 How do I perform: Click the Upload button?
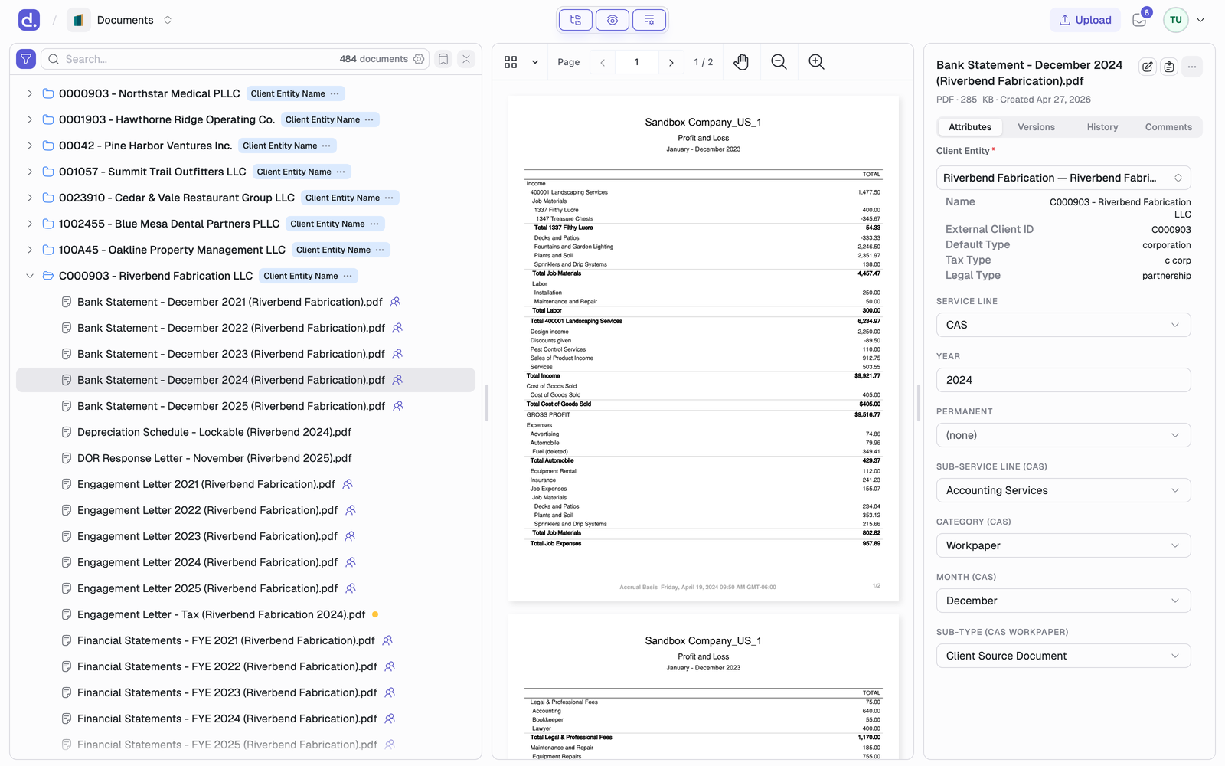click(1085, 20)
